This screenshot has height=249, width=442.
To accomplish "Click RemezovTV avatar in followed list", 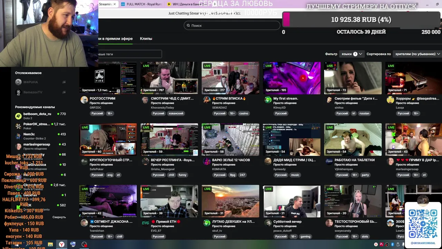I will (x=18, y=92).
